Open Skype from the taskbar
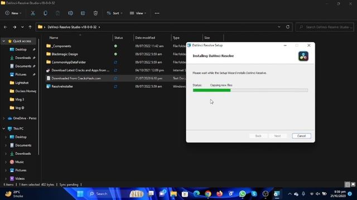Screen dimensions: 357x200 click(x=254, y=194)
